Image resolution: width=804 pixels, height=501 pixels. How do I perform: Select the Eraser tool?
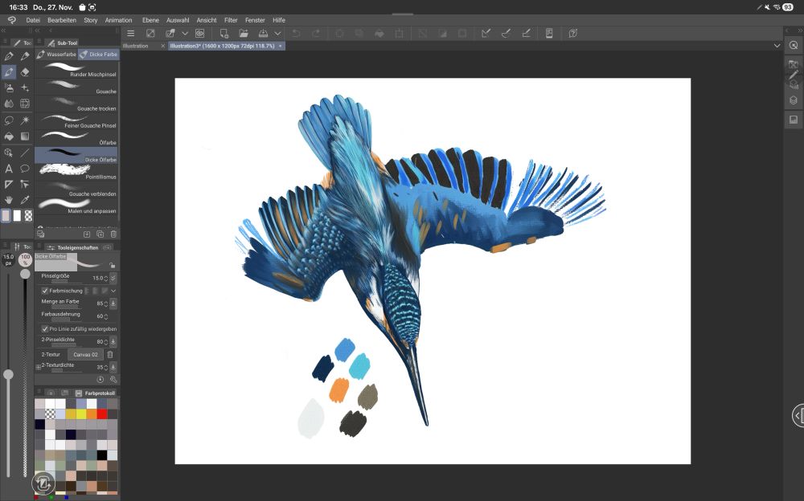[x=25, y=71]
